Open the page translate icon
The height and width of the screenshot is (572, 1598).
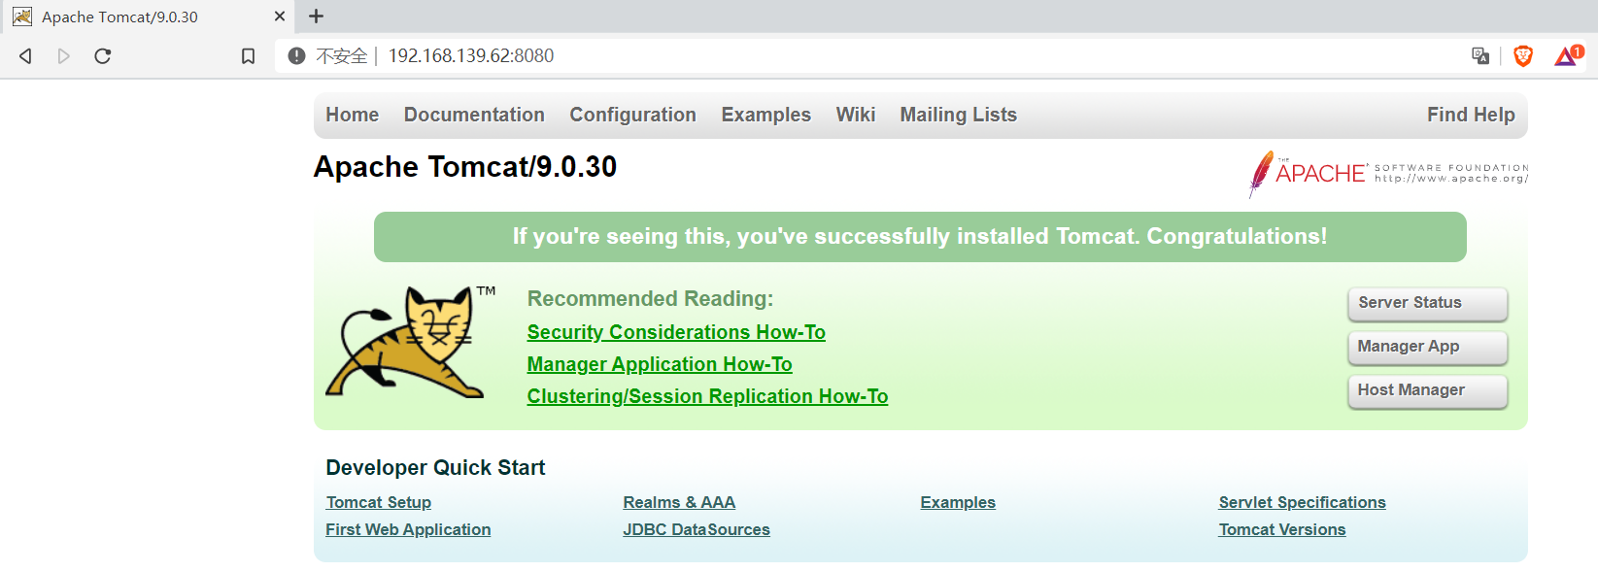[x=1480, y=56]
